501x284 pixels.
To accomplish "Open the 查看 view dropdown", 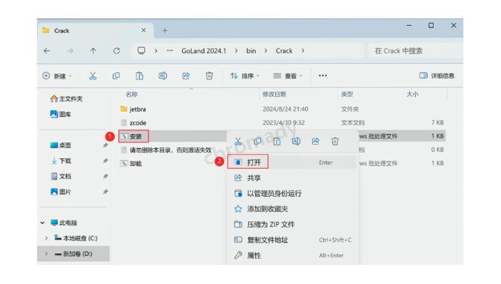I will (288, 76).
